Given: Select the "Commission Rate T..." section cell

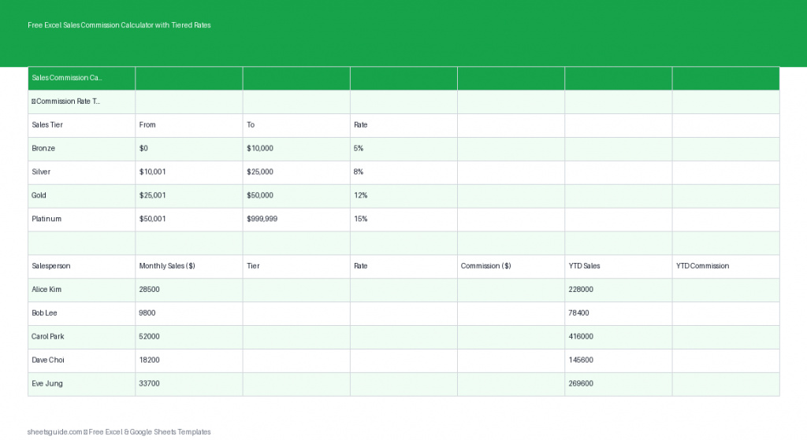Looking at the screenshot, I should pyautogui.click(x=81, y=102).
